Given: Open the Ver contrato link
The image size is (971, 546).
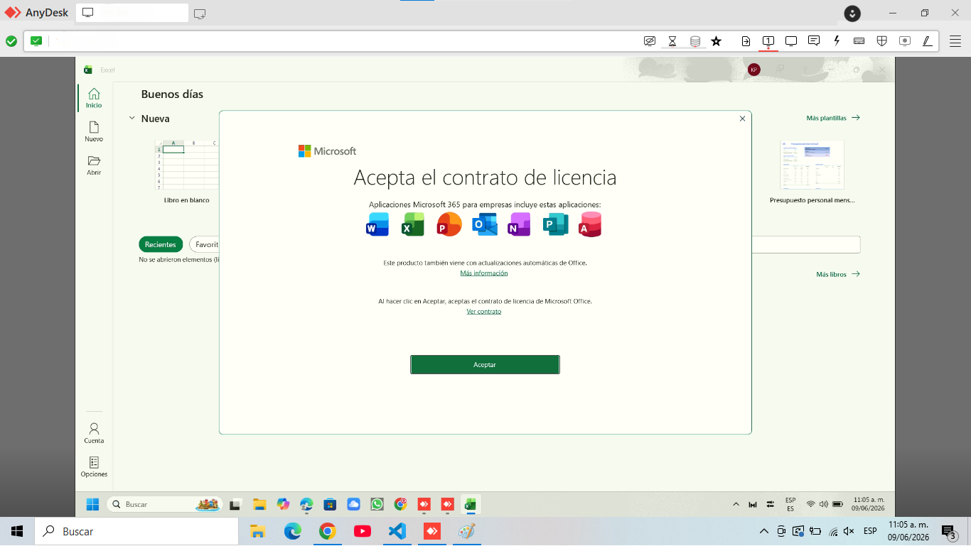Looking at the screenshot, I should [x=484, y=311].
